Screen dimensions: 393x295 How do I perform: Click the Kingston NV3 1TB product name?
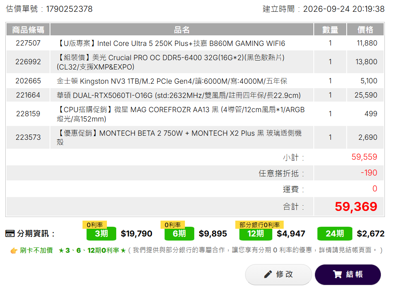coord(172,81)
